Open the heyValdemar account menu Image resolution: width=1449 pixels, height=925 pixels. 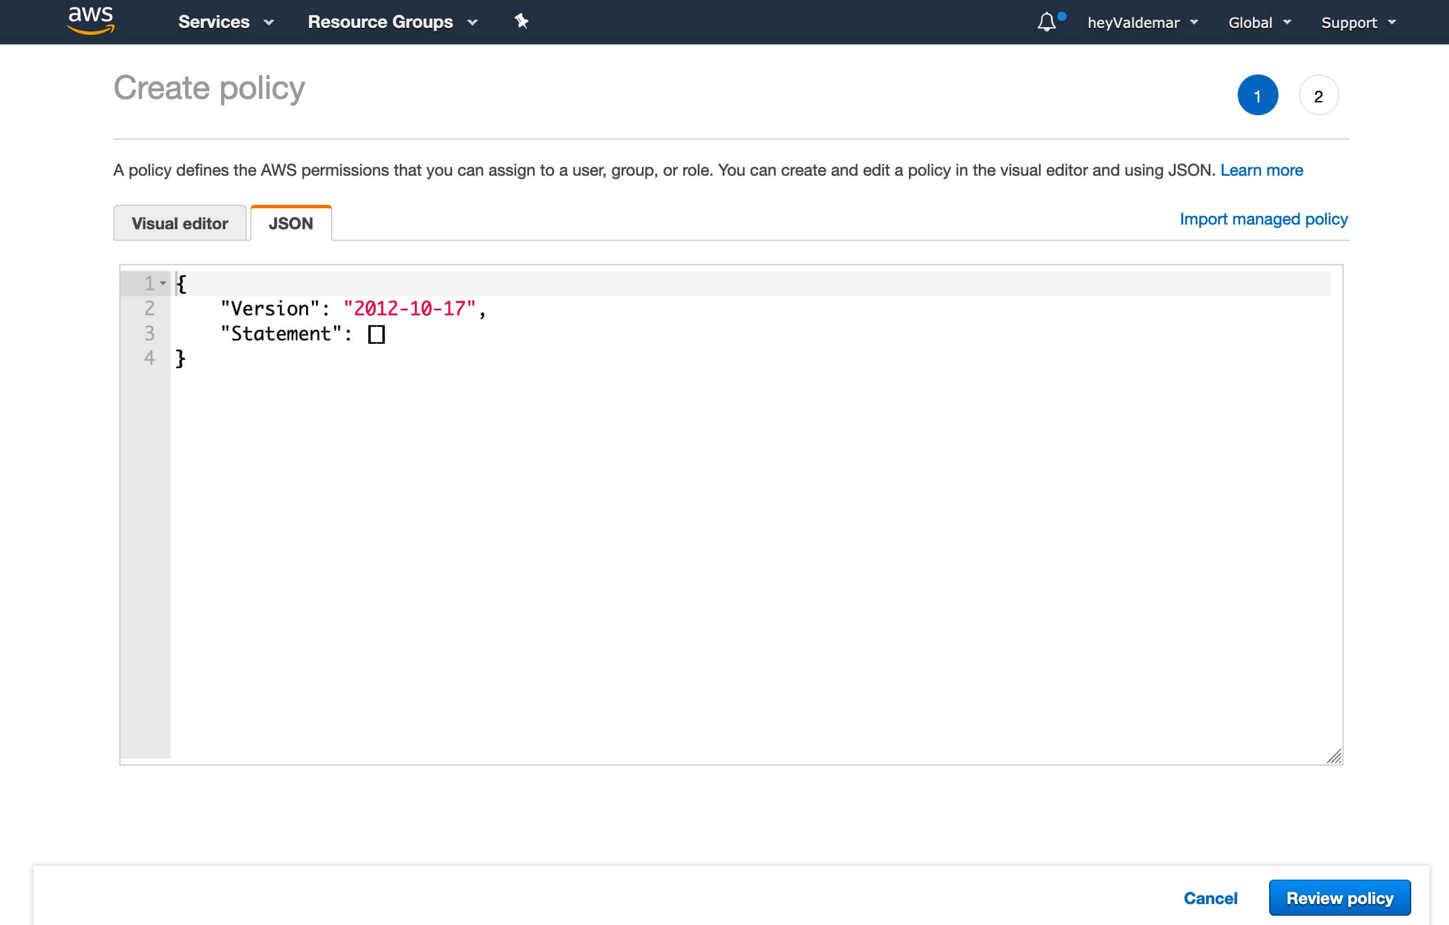pos(1141,21)
